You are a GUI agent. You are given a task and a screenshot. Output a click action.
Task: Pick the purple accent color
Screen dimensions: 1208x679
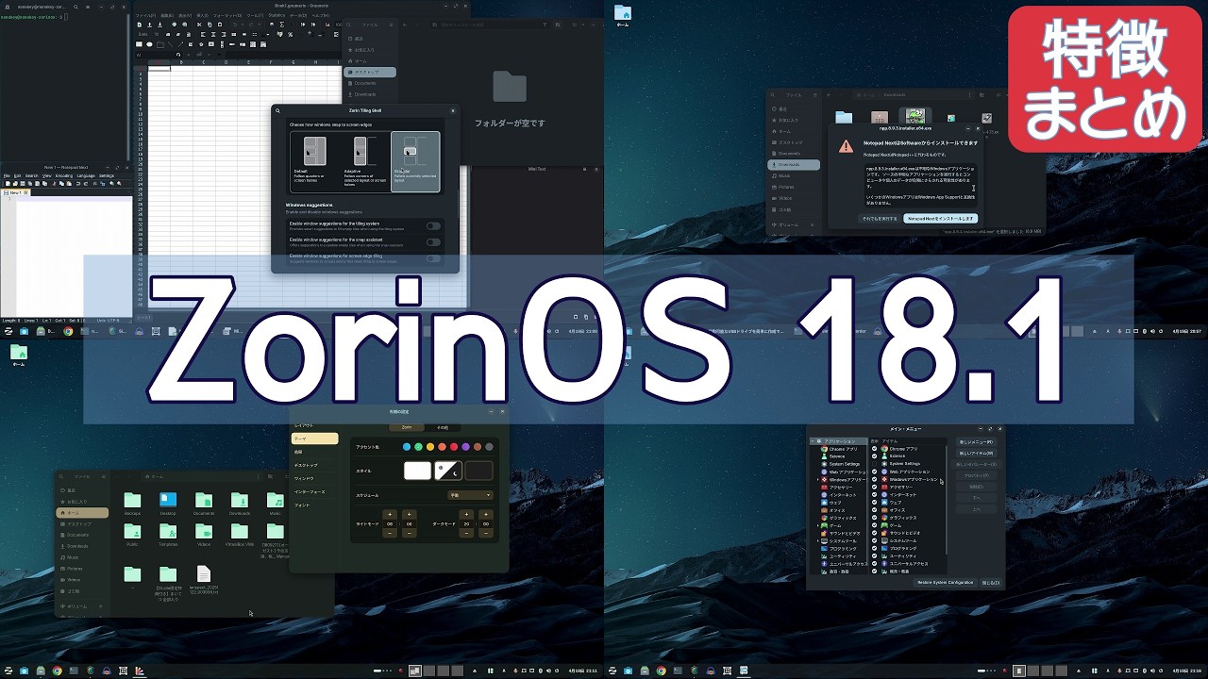pyautogui.click(x=465, y=447)
